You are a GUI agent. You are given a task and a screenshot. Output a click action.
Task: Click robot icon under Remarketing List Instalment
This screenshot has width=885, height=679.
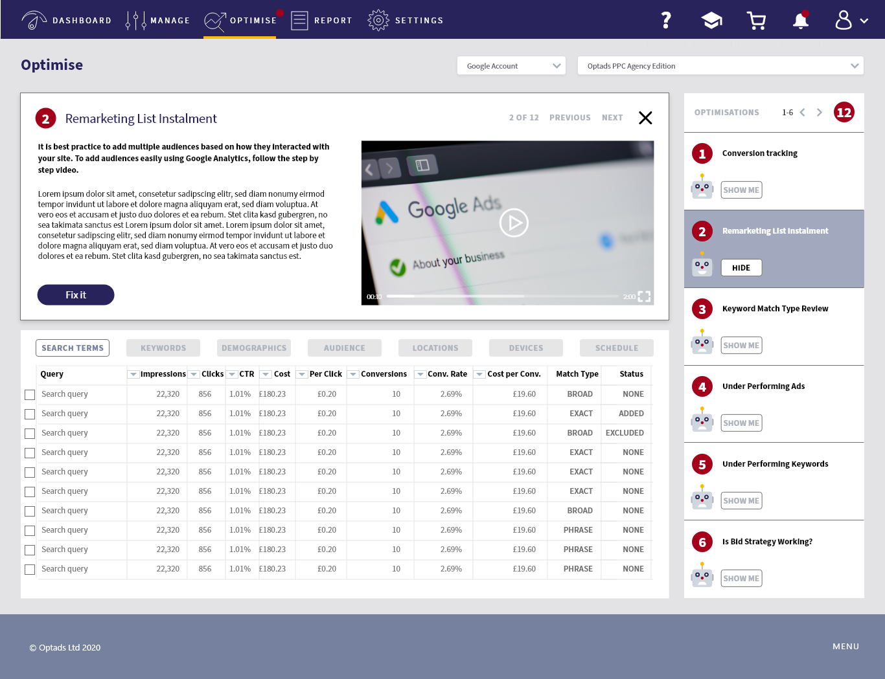702,265
